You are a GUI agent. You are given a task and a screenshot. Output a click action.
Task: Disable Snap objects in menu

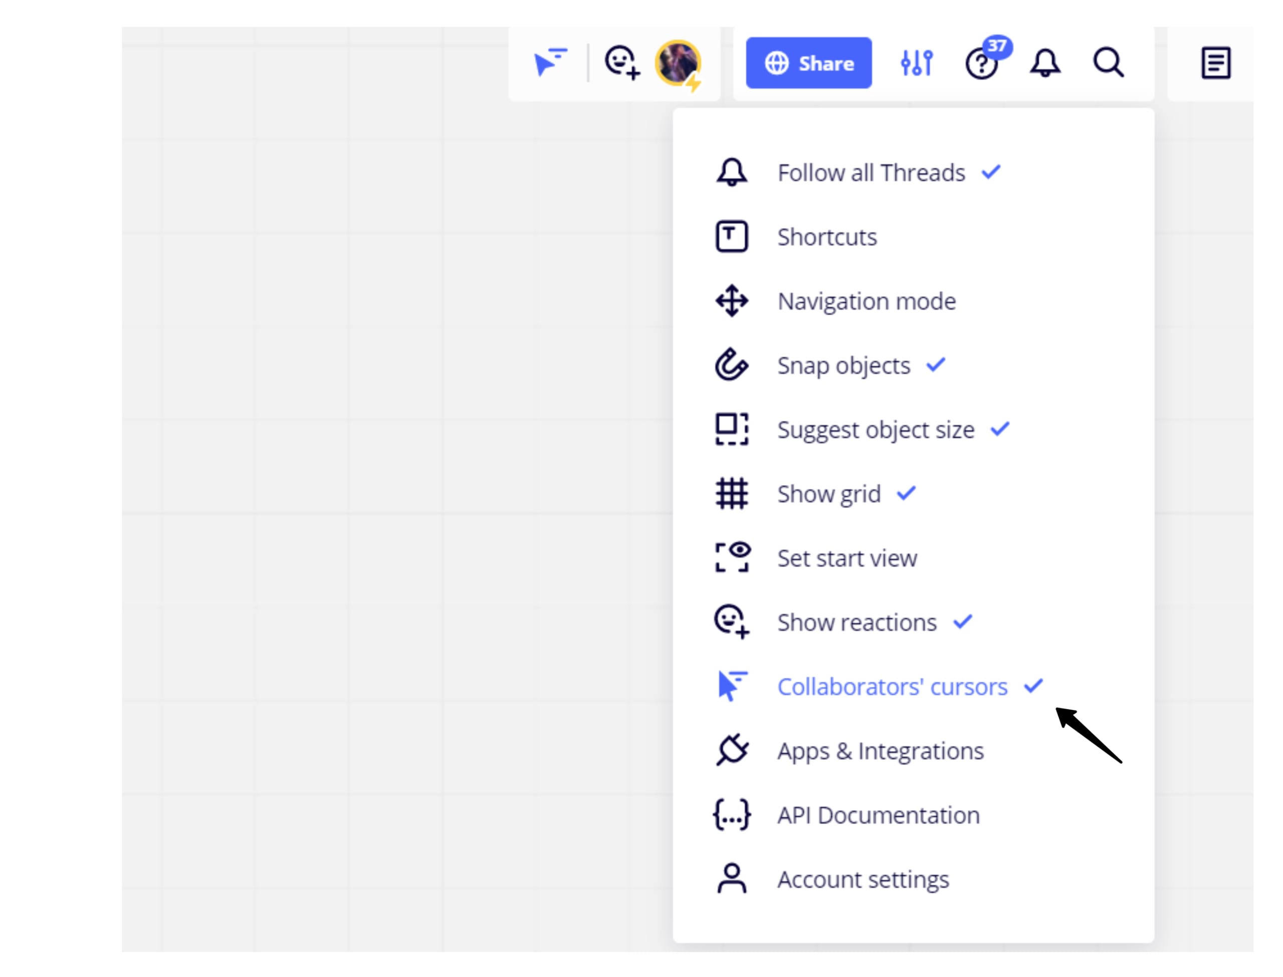tap(843, 365)
